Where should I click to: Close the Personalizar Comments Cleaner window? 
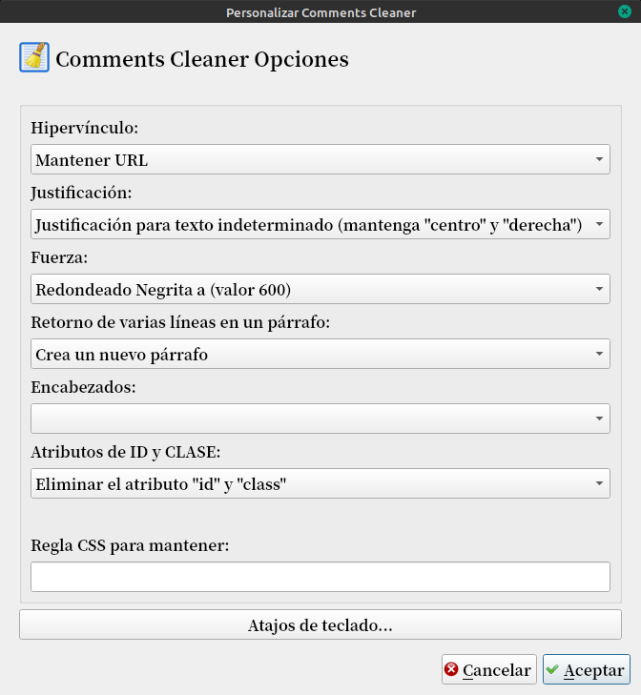click(x=624, y=11)
